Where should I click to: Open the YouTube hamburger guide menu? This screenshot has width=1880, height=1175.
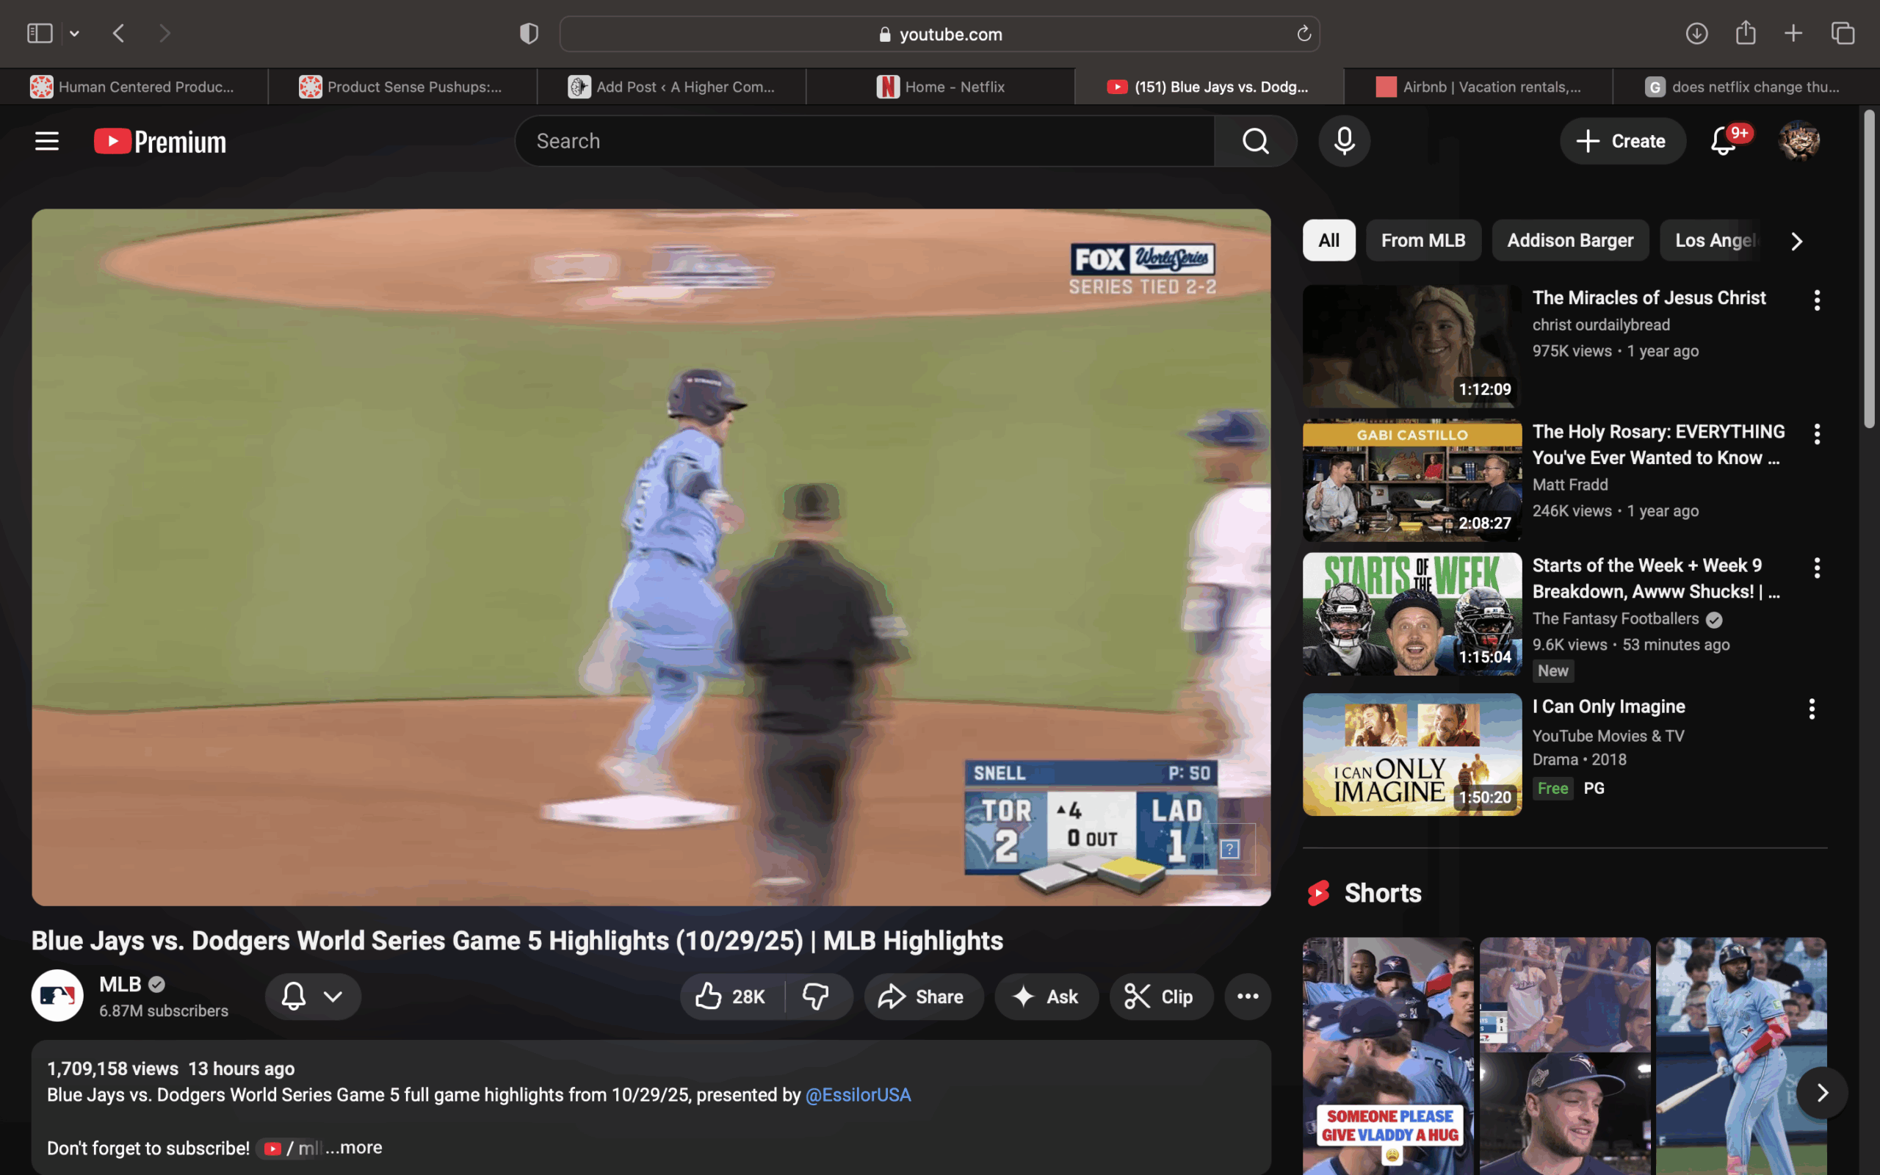click(x=46, y=142)
